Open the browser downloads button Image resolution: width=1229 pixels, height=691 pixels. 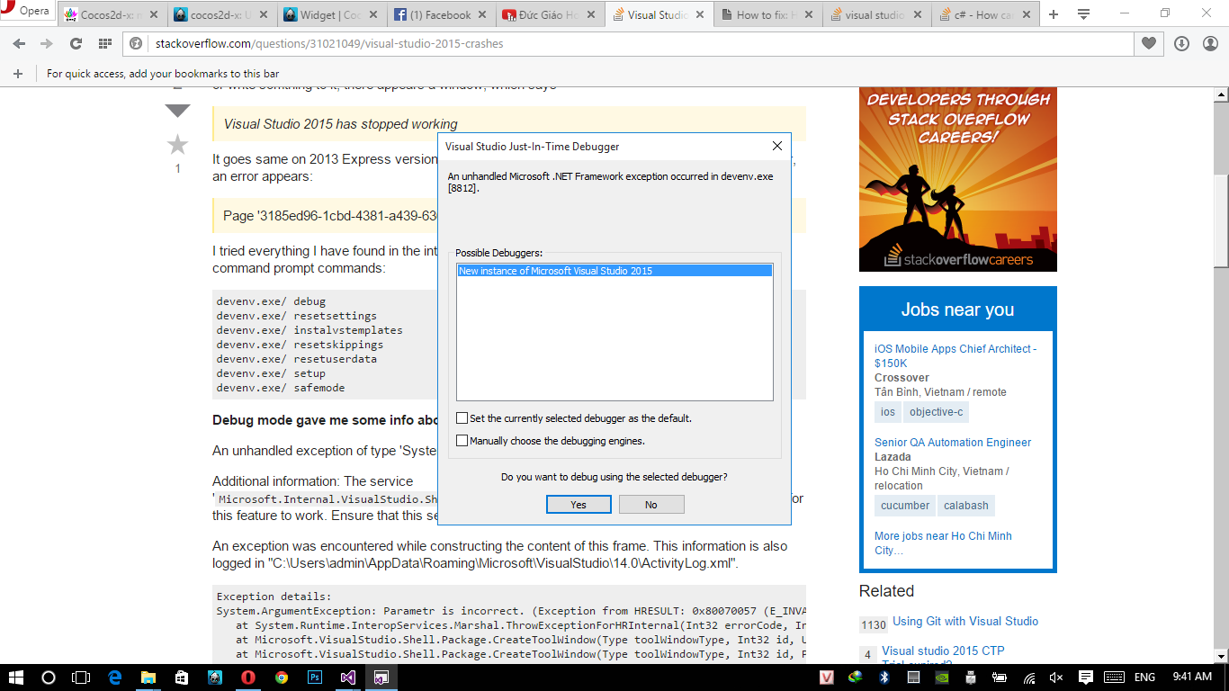click(1181, 44)
